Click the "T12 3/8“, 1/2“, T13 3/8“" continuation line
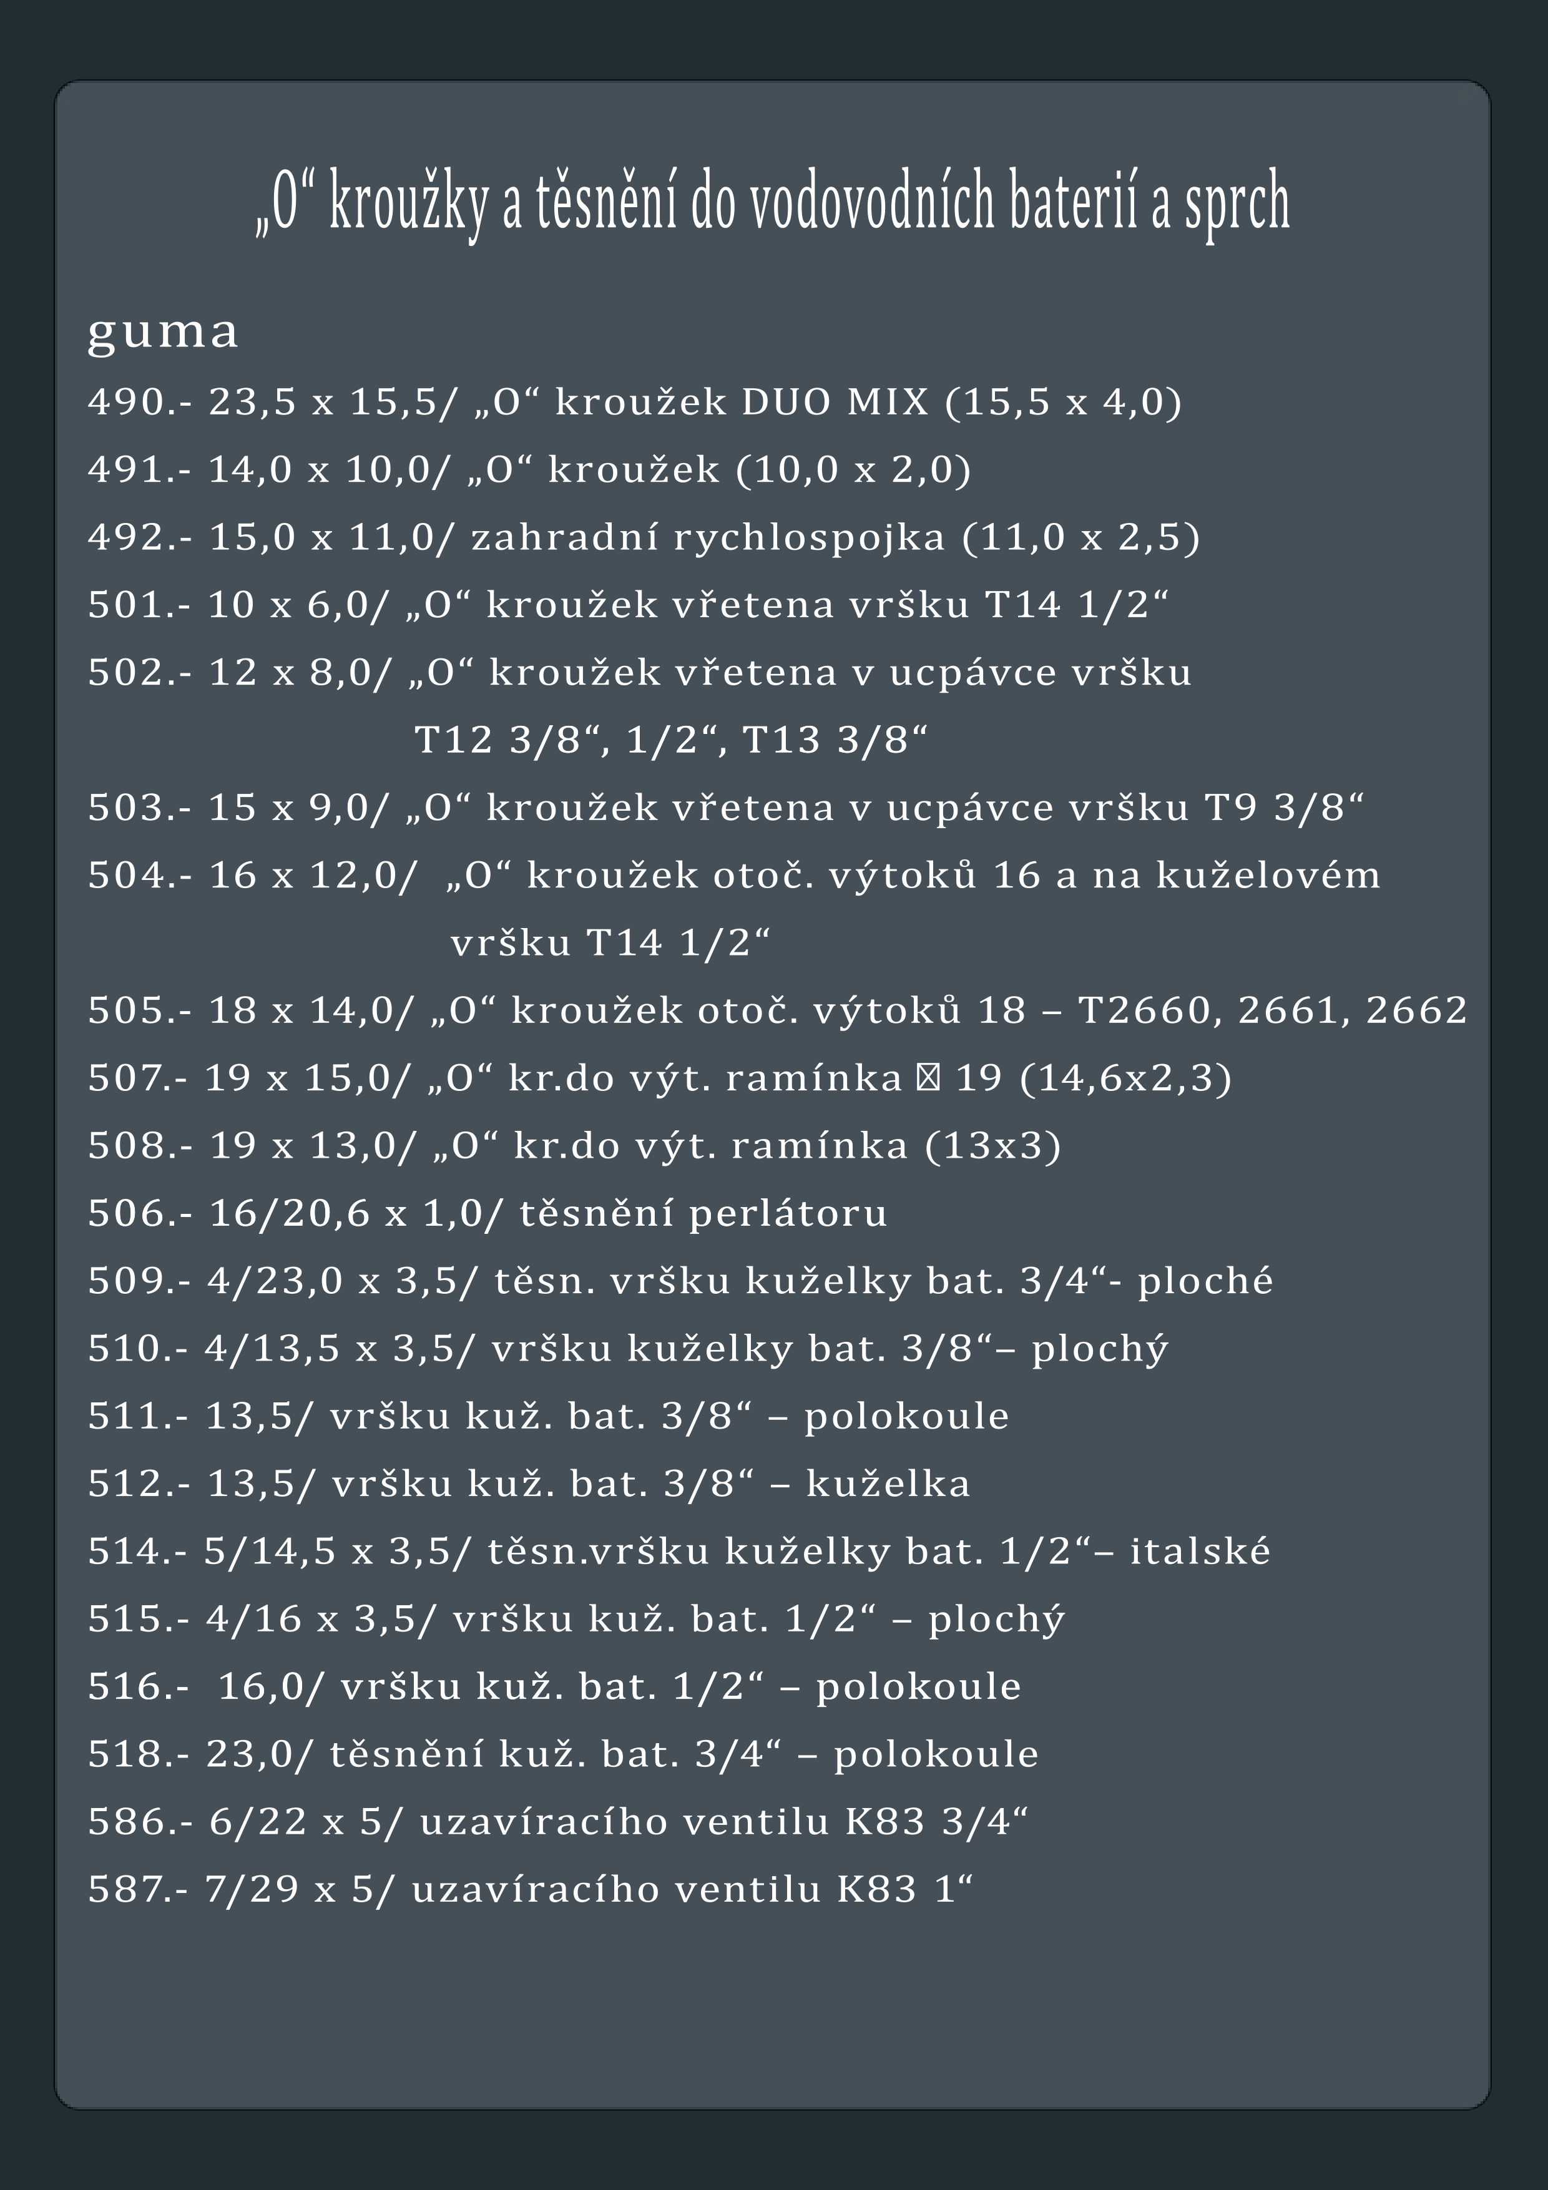 point(672,739)
